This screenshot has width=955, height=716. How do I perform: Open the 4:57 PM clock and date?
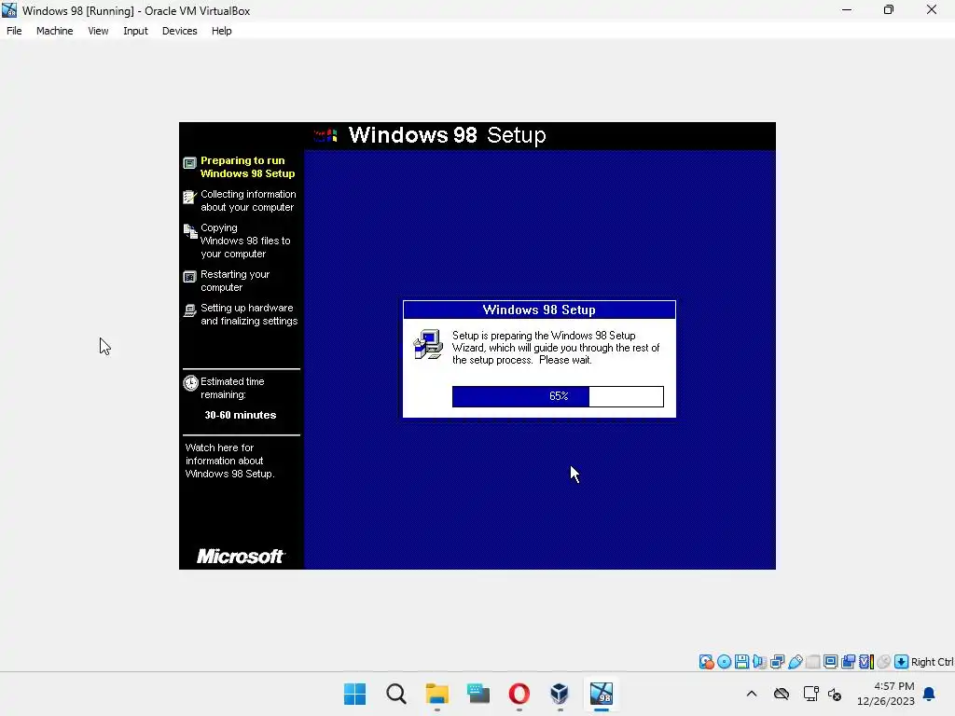point(886,694)
